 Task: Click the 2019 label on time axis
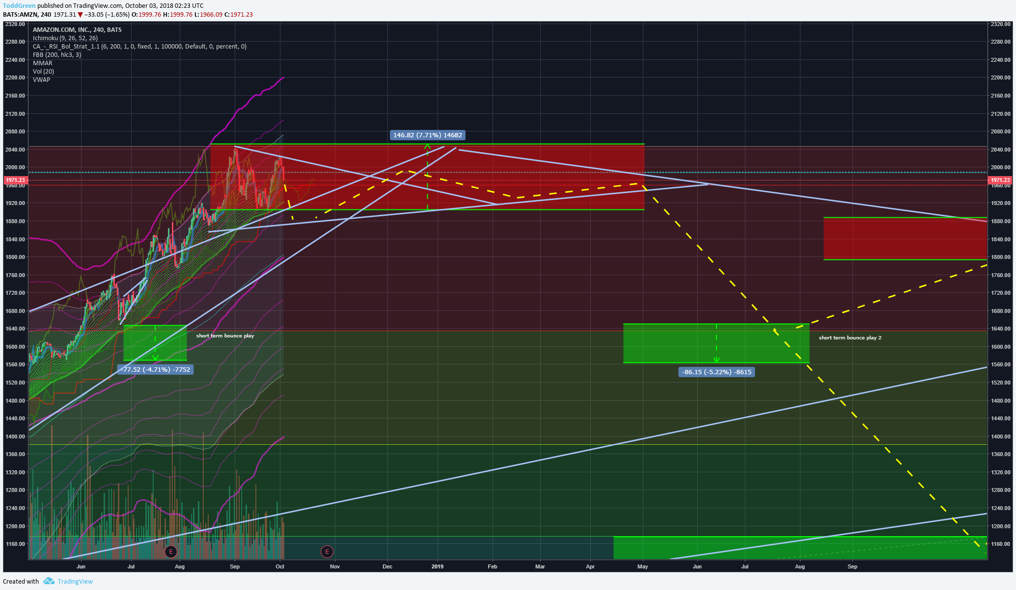click(437, 566)
